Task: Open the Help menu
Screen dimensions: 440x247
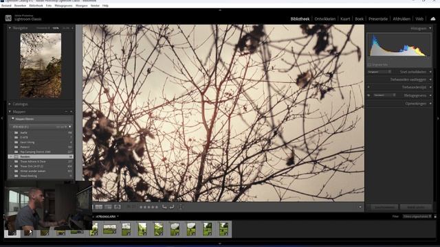Action: click(105, 5)
